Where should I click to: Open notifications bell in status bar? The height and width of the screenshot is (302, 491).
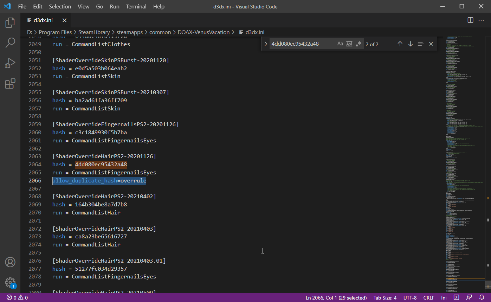coord(482,298)
